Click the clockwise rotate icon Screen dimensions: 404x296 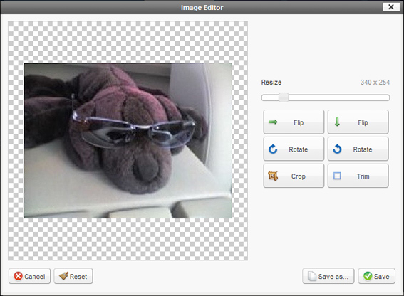click(x=273, y=149)
